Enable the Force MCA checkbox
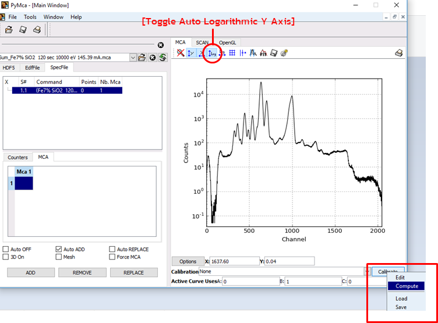 coord(112,257)
